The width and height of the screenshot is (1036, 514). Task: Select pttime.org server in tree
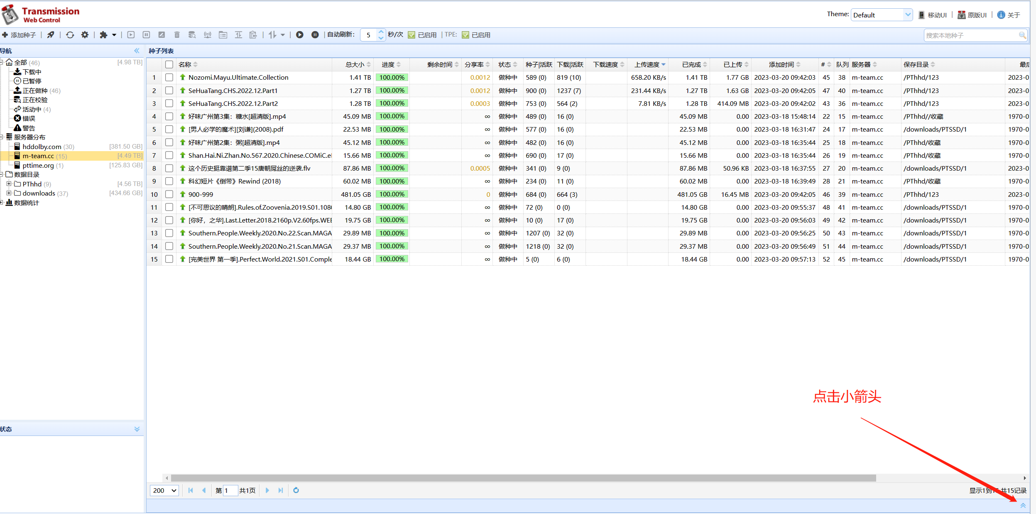coord(39,165)
